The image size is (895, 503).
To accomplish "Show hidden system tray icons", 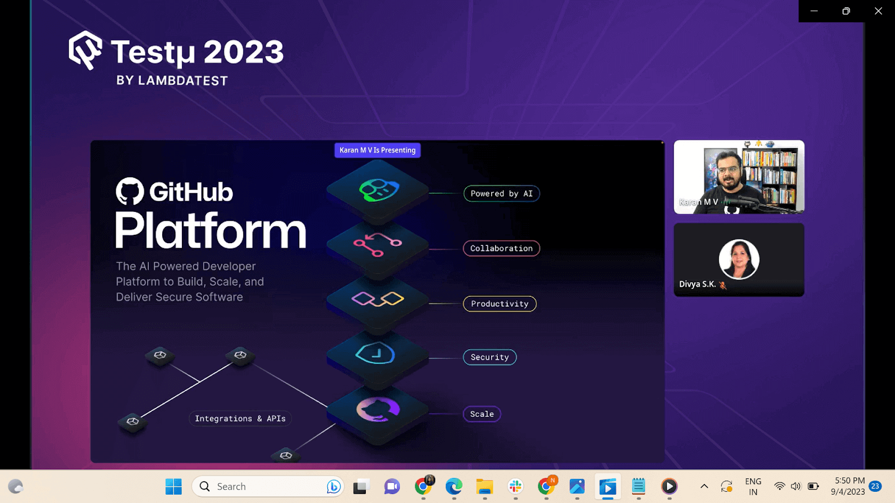I will [x=704, y=486].
